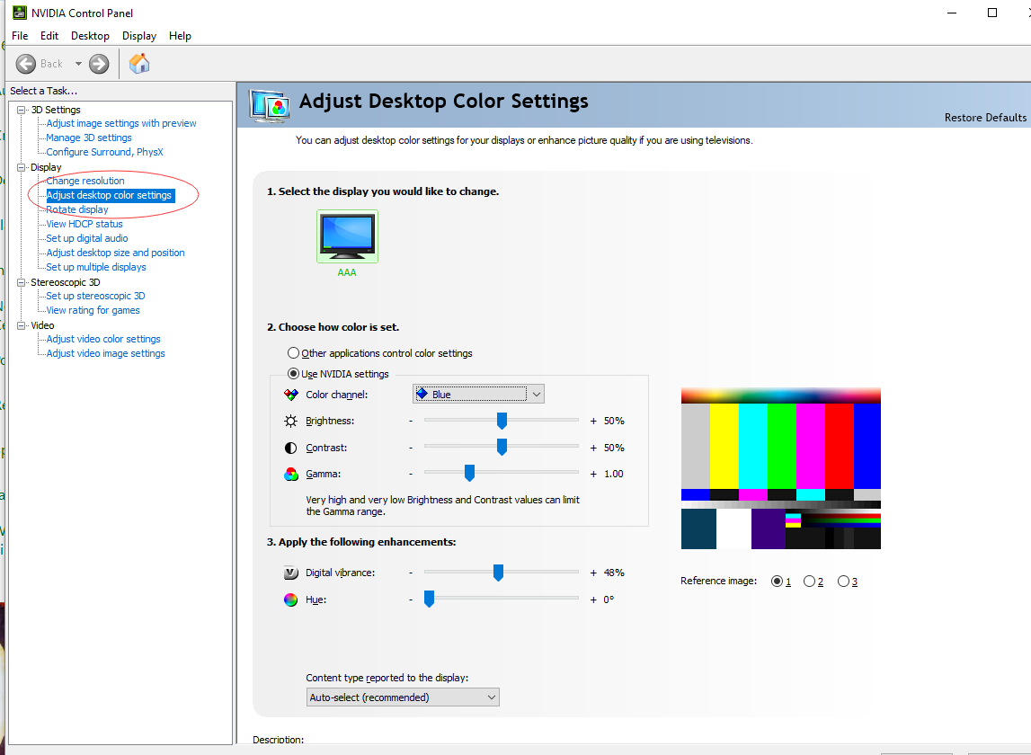Open the Desktop menu

(x=90, y=36)
